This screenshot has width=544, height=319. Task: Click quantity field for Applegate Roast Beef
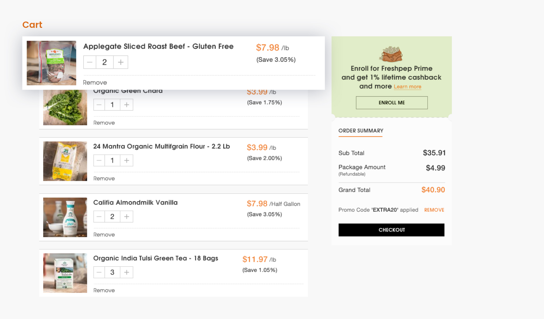coord(105,62)
